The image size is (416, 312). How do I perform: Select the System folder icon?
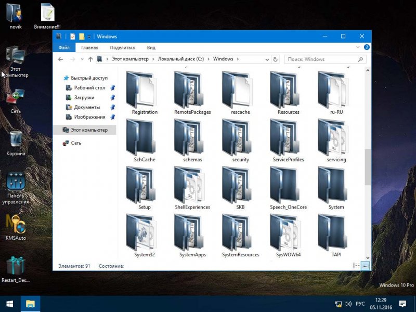(333, 185)
